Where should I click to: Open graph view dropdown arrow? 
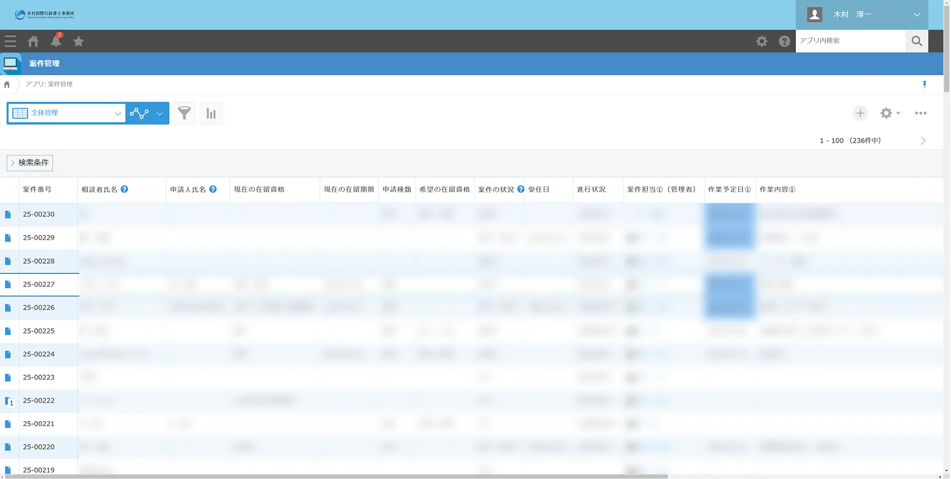pos(160,113)
